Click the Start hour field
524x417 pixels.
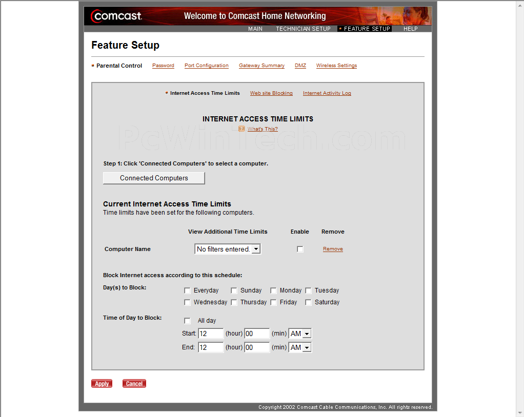pyautogui.click(x=211, y=333)
